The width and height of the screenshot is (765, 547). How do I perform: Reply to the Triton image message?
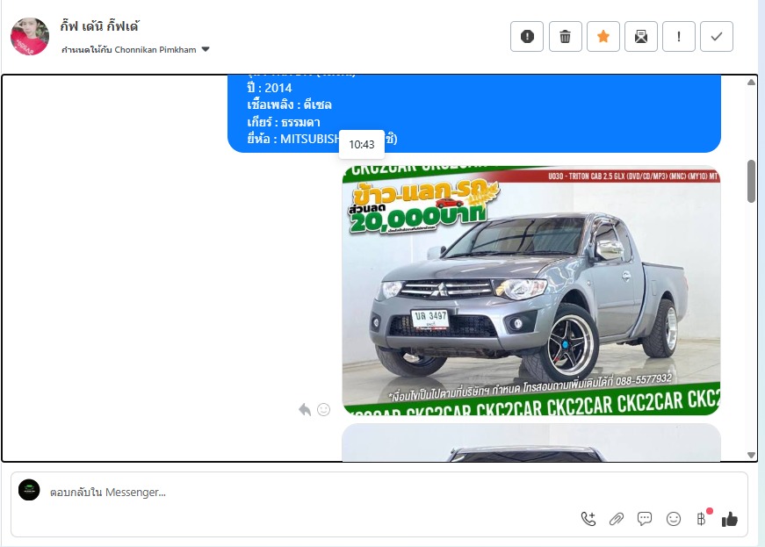tap(305, 410)
